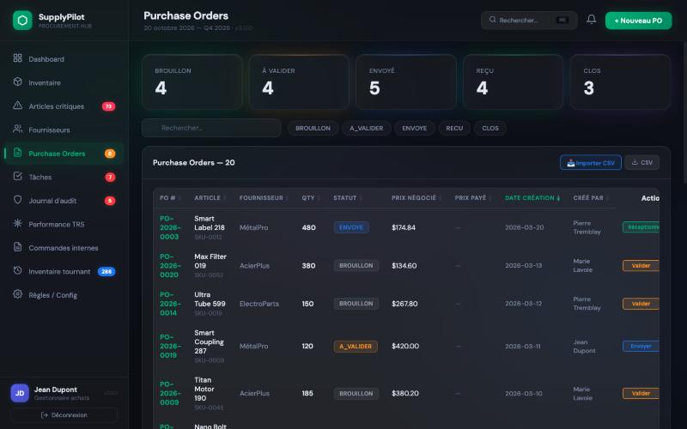The width and height of the screenshot is (687, 429).
Task: Toggle the RECU status filter chip
Action: point(454,128)
